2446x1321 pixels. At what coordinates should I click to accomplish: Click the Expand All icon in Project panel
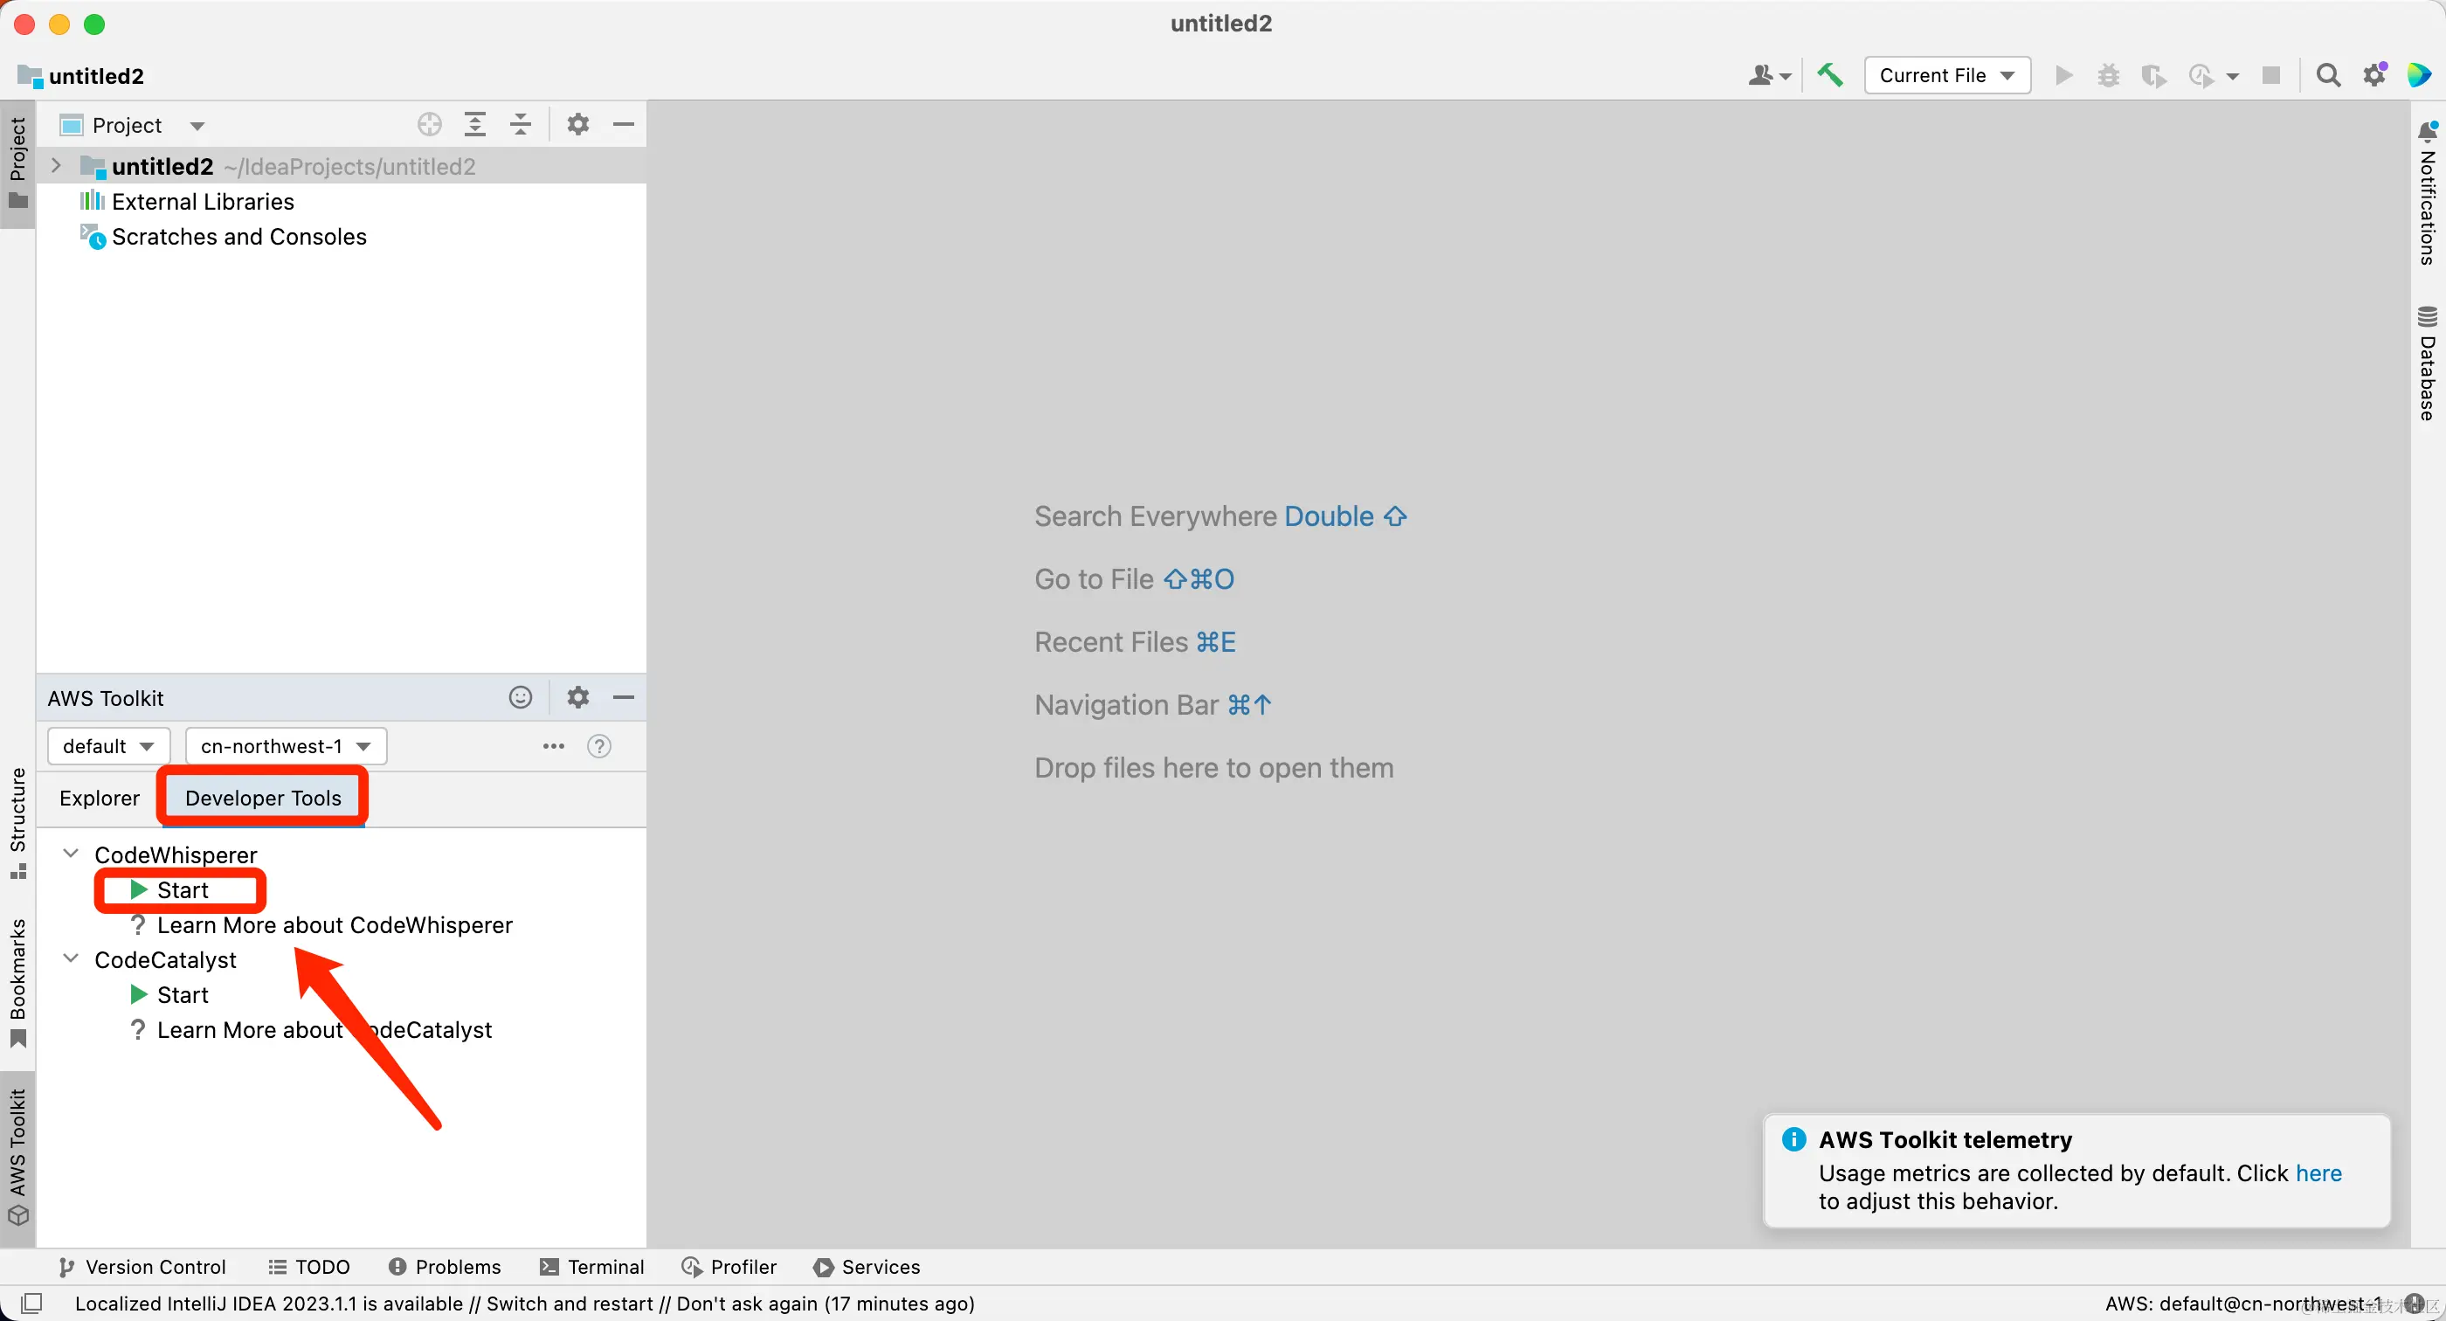(x=474, y=124)
